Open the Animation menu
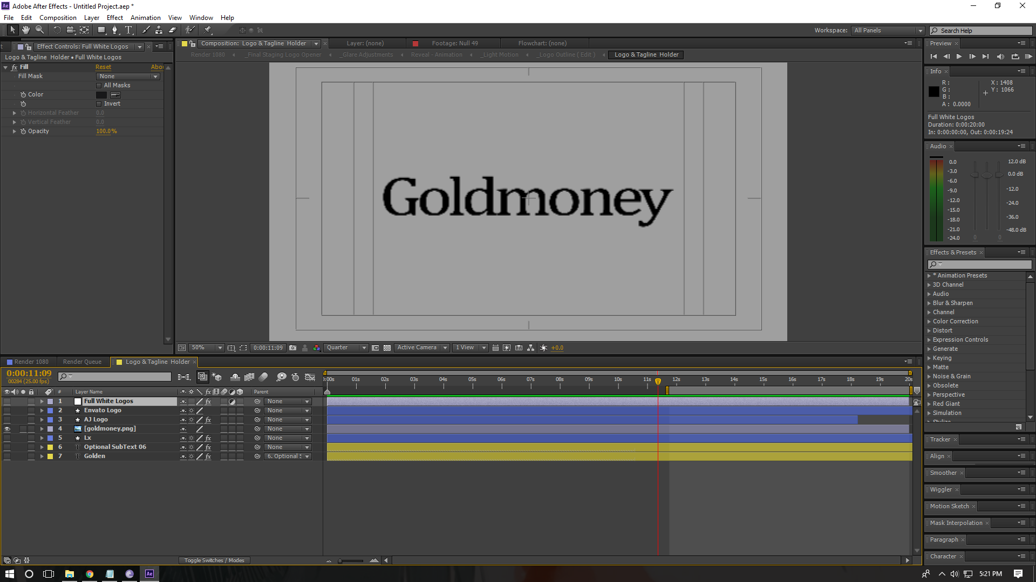Viewport: 1036px width, 582px height. pos(145,18)
